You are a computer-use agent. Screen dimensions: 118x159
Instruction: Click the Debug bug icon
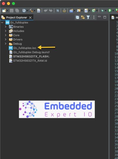coord(102,10)
